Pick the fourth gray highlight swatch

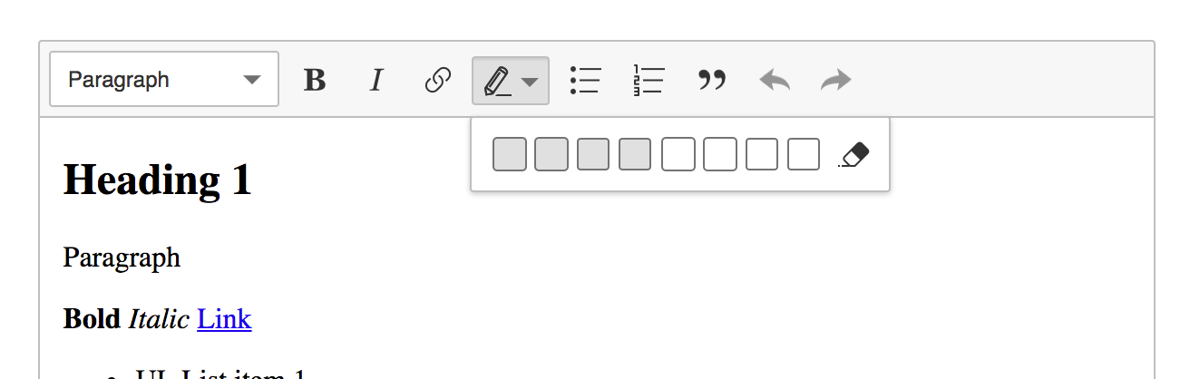pyautogui.click(x=635, y=154)
